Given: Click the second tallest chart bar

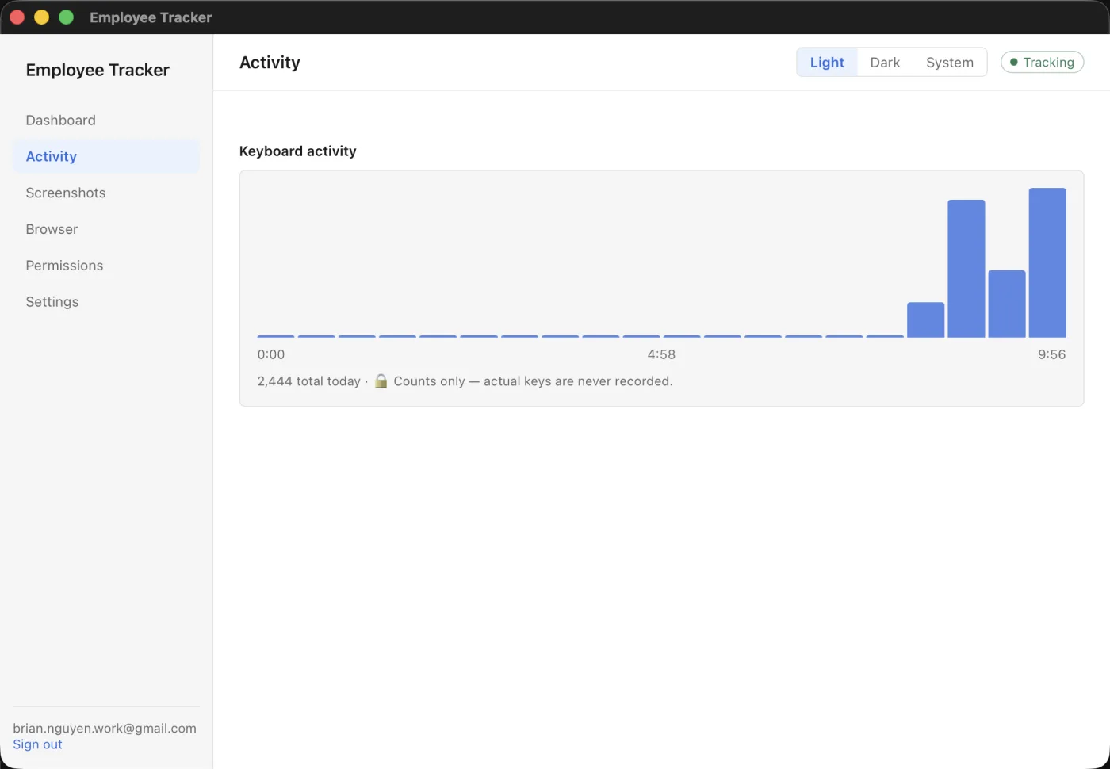Looking at the screenshot, I should 966,269.
